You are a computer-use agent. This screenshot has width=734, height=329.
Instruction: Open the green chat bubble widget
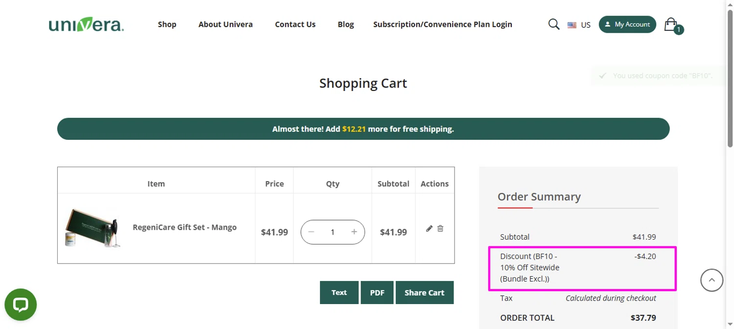pyautogui.click(x=21, y=305)
